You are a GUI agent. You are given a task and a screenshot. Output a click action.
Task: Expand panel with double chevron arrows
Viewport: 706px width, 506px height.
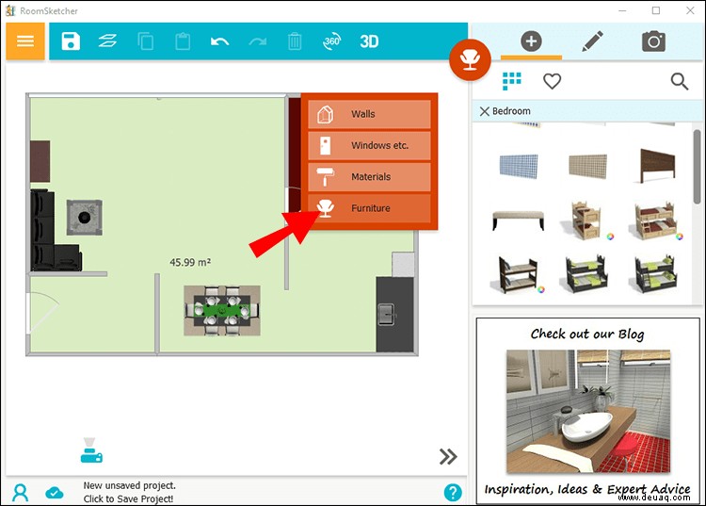(x=448, y=456)
